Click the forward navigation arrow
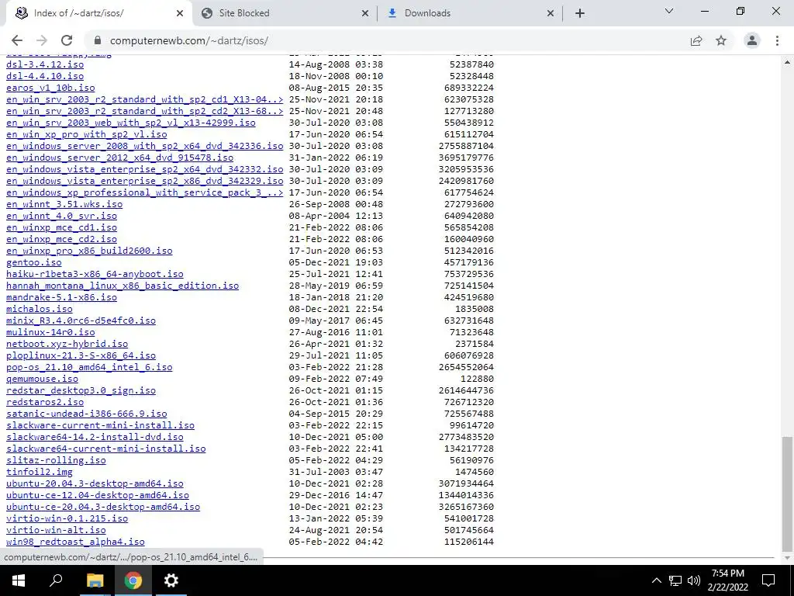The image size is (794, 596). tap(42, 40)
